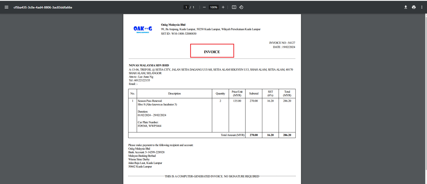Click the PDF file name in toolbar
This screenshot has width=427, height=184.
click(43, 7)
